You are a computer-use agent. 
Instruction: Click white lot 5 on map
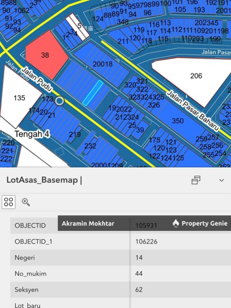(79, 26)
